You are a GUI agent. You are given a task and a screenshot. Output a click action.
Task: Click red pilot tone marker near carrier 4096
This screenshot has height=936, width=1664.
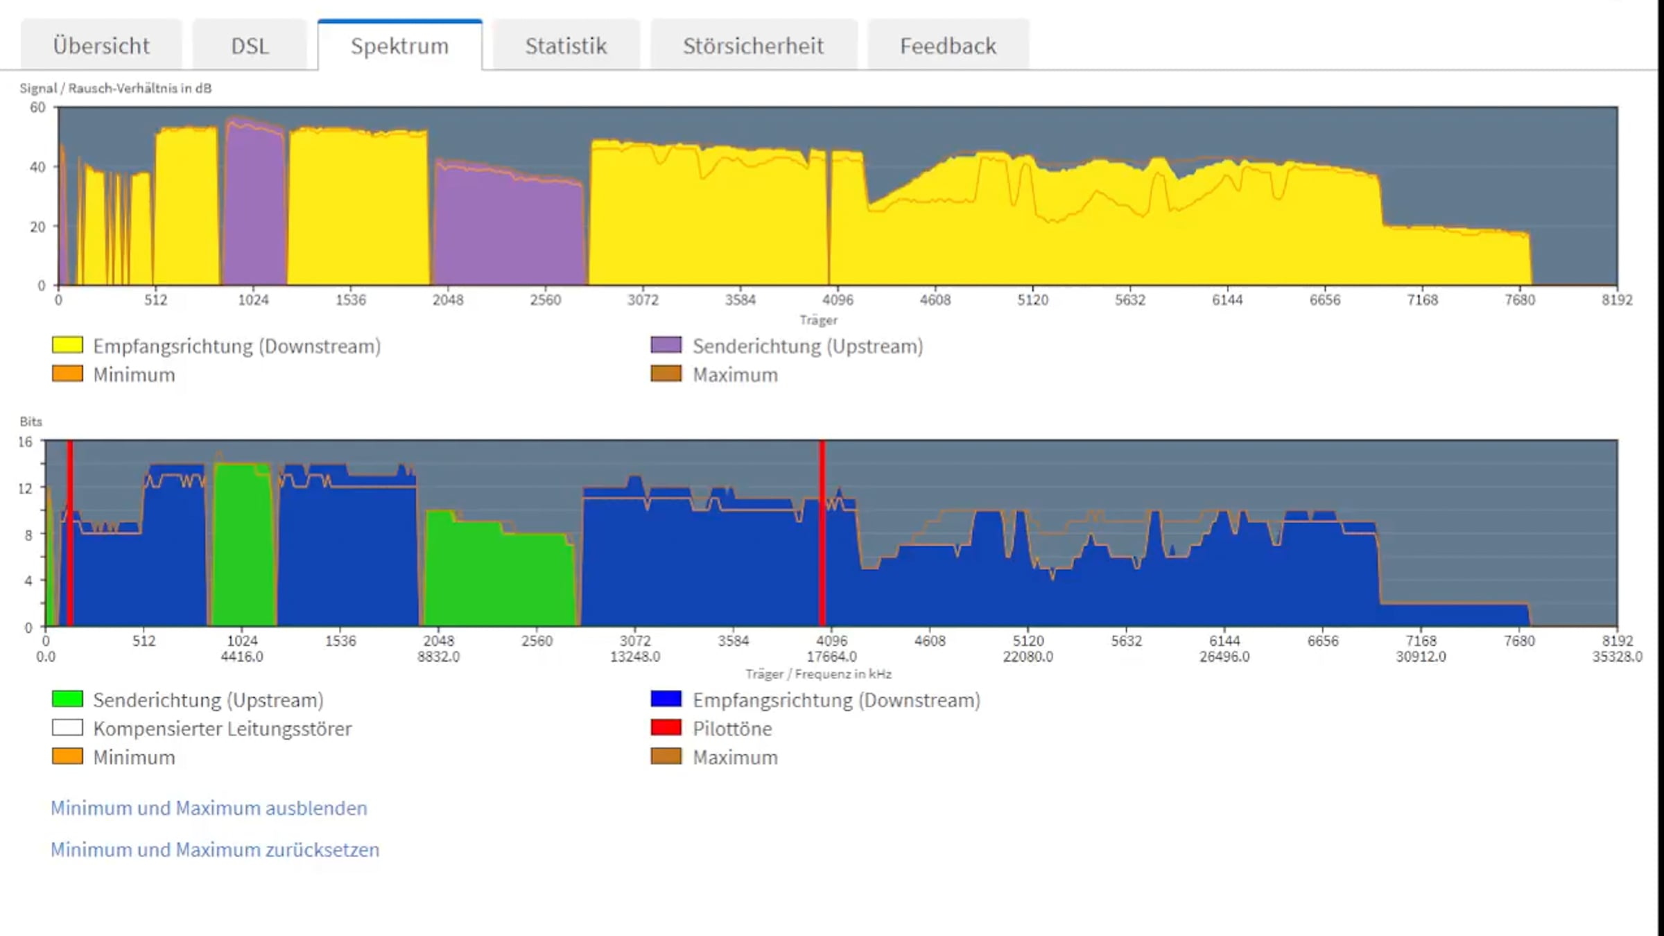[822, 534]
